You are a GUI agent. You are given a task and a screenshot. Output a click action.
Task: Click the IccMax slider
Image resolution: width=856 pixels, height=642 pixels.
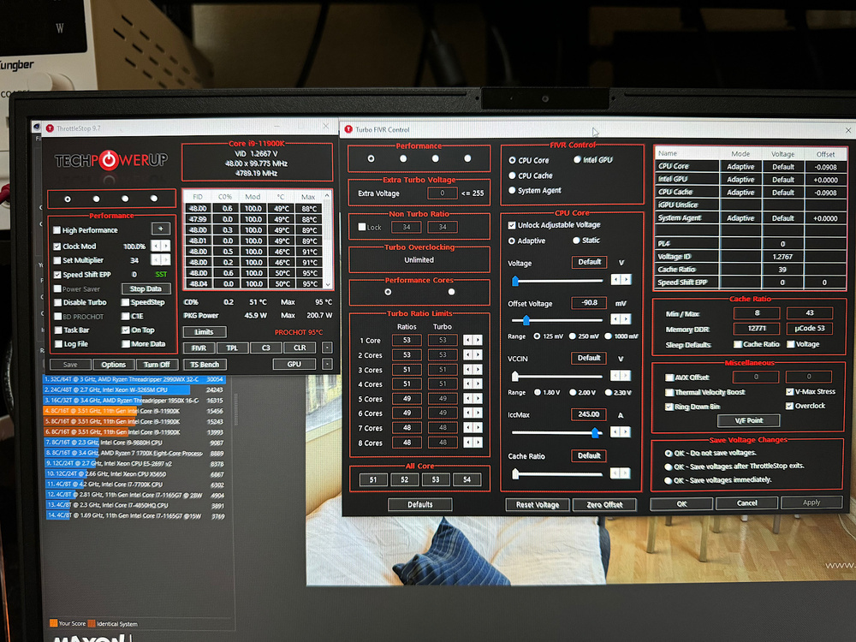[557, 432]
